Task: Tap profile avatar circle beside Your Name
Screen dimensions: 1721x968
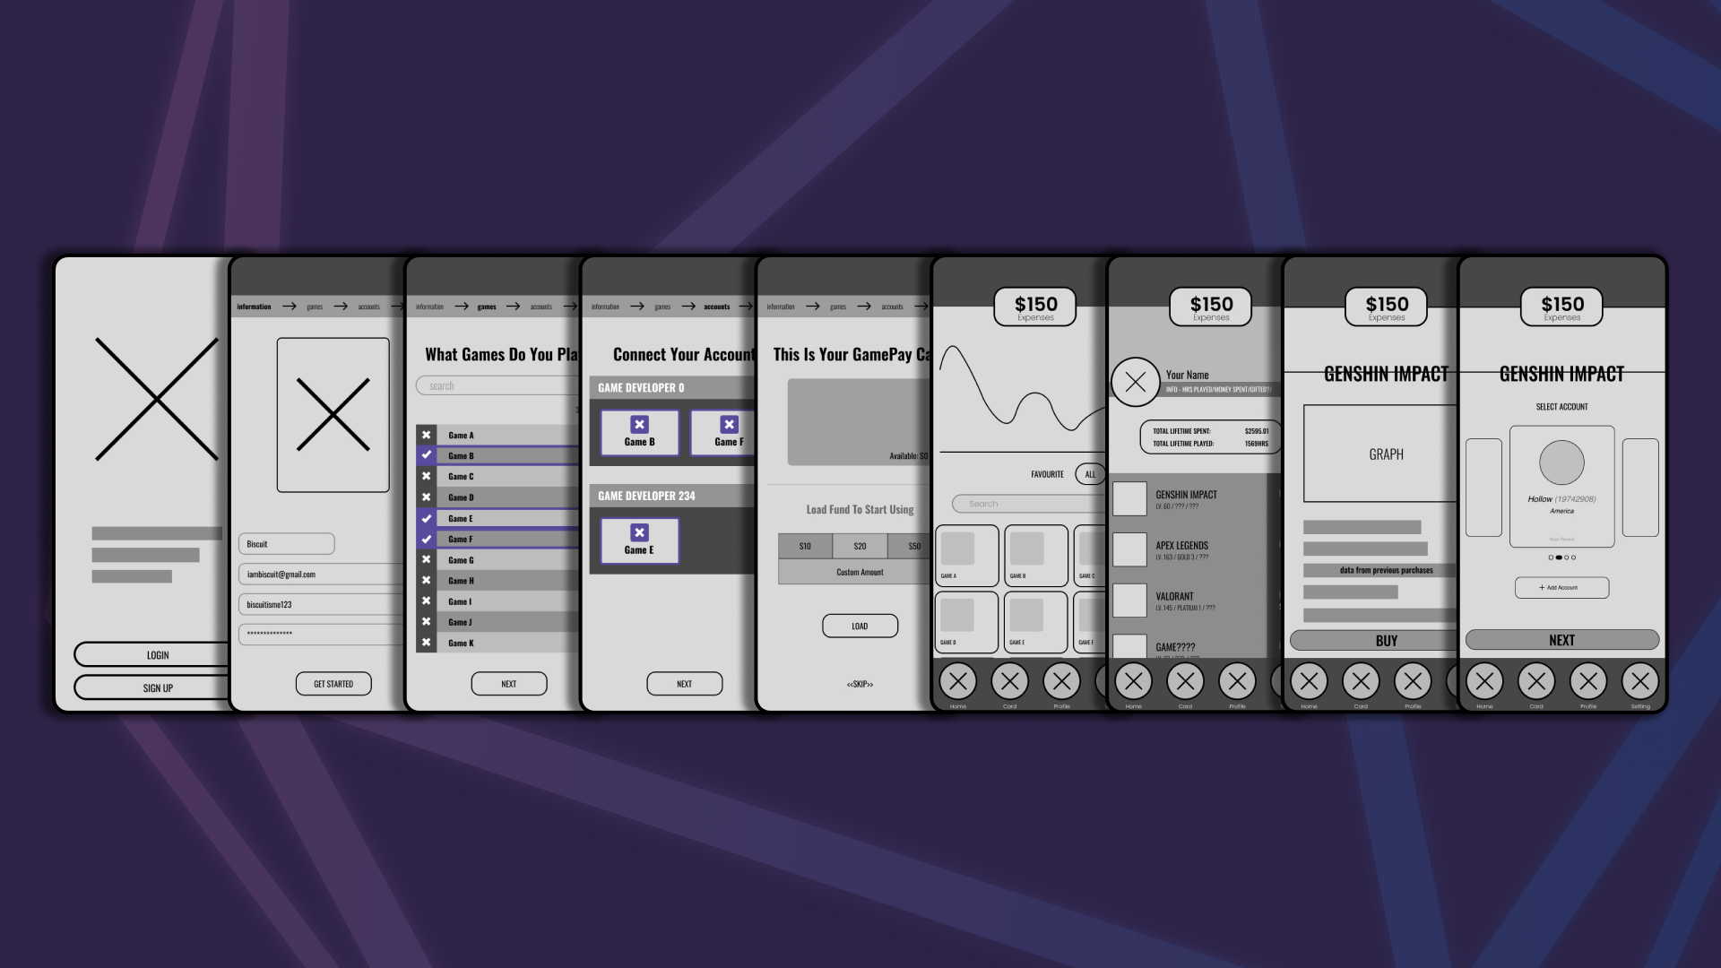Action: tap(1135, 382)
